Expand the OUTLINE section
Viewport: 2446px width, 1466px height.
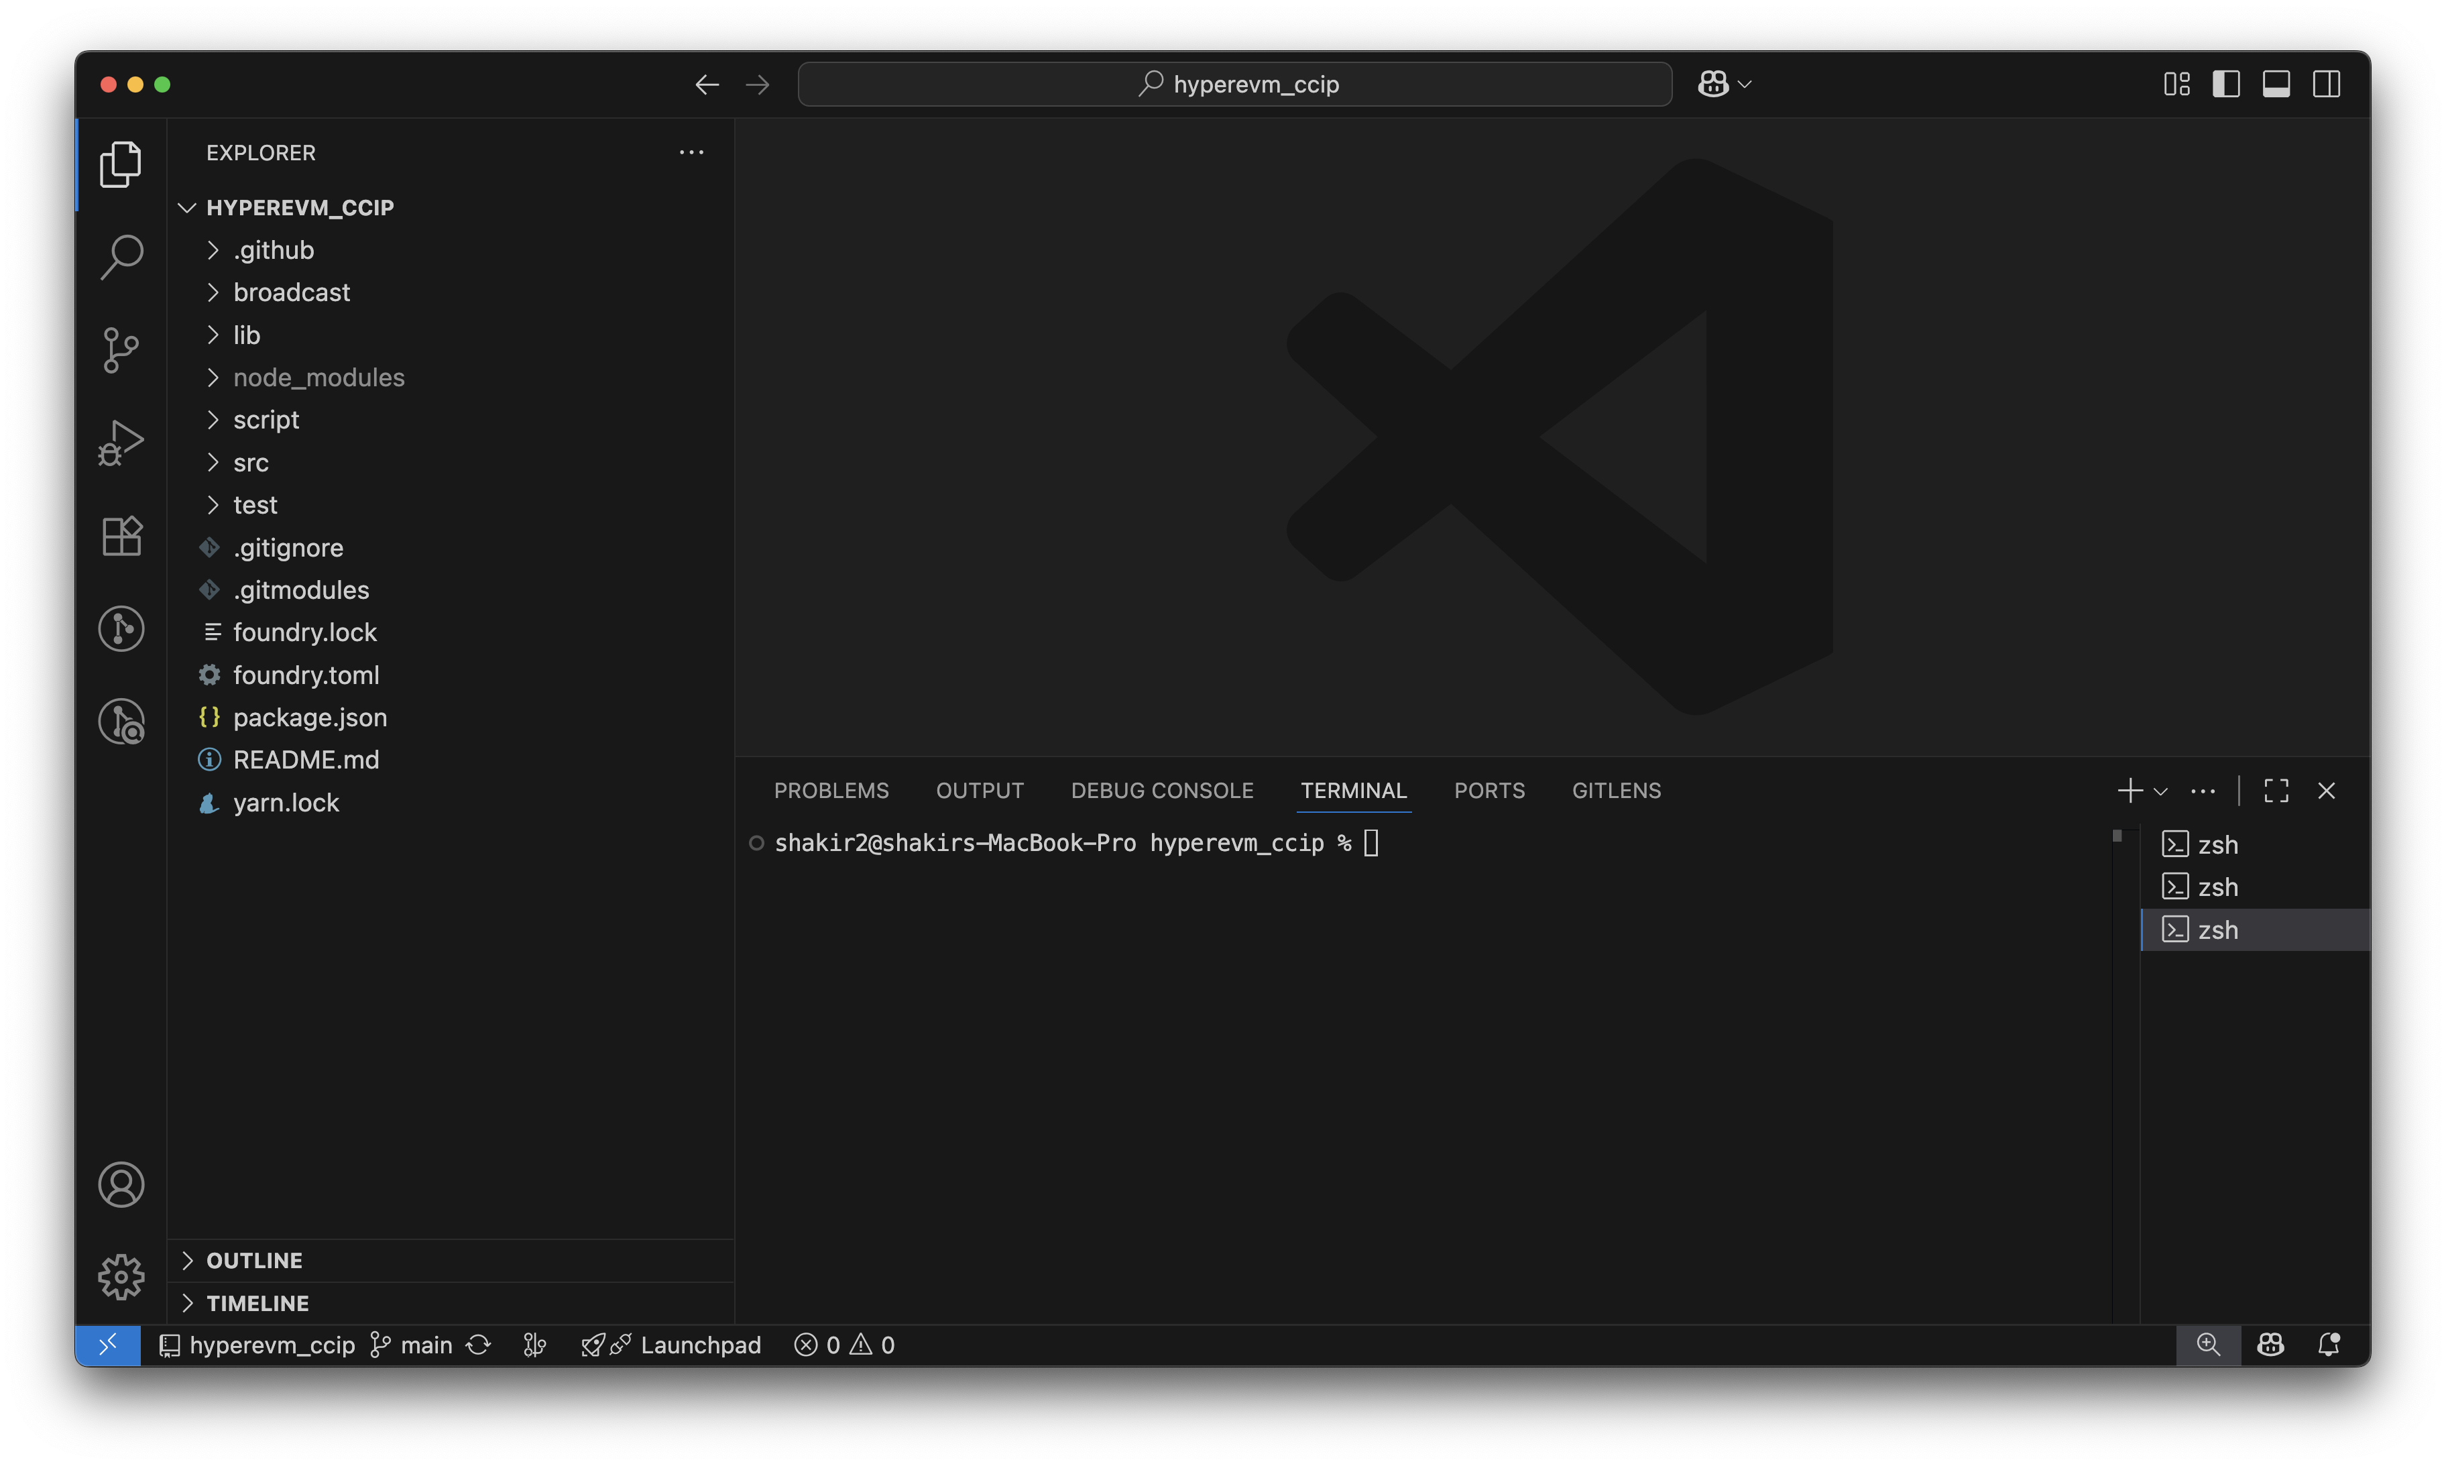click(x=253, y=1261)
